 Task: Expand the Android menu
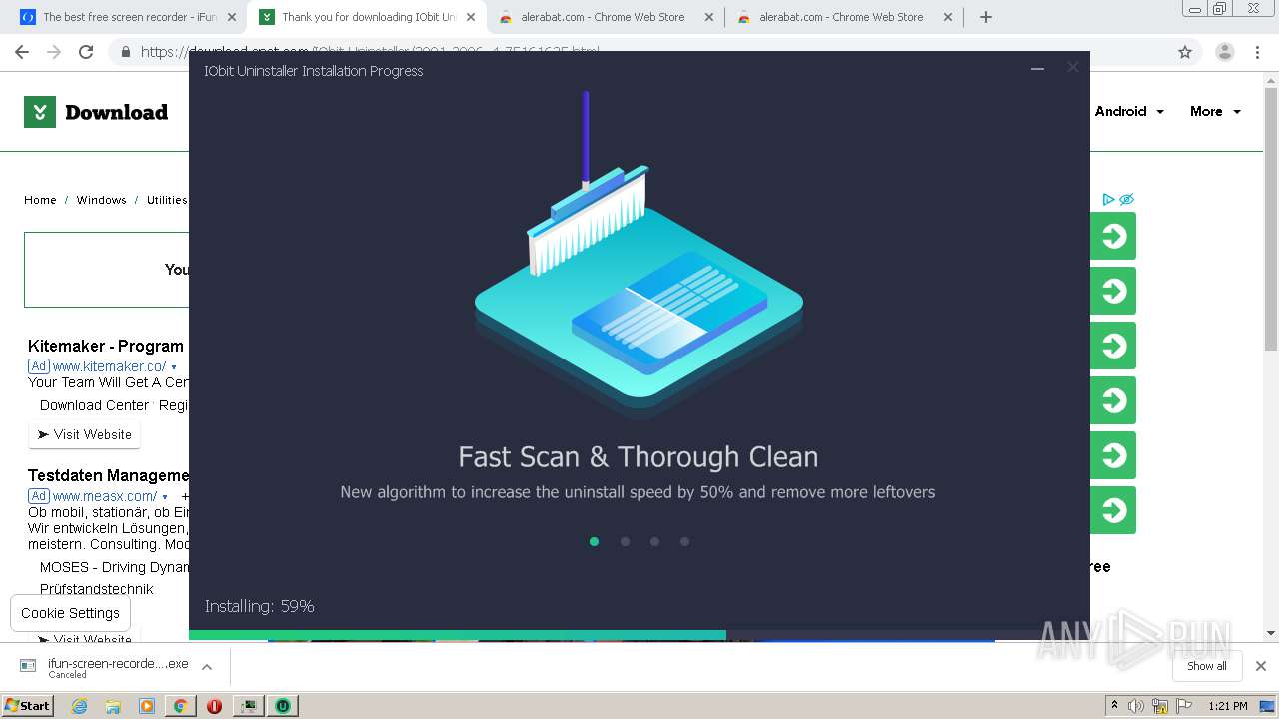[1129, 111]
